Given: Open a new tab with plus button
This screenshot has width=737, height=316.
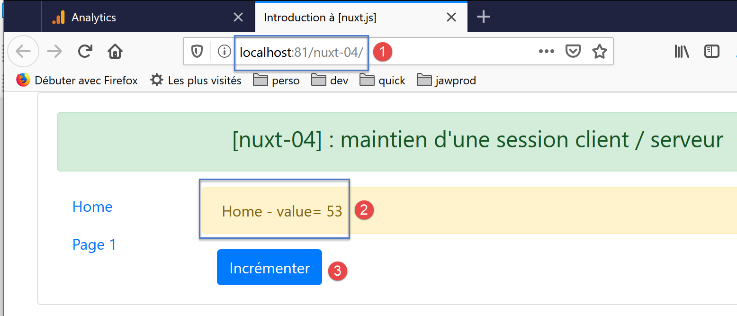Looking at the screenshot, I should [x=483, y=18].
